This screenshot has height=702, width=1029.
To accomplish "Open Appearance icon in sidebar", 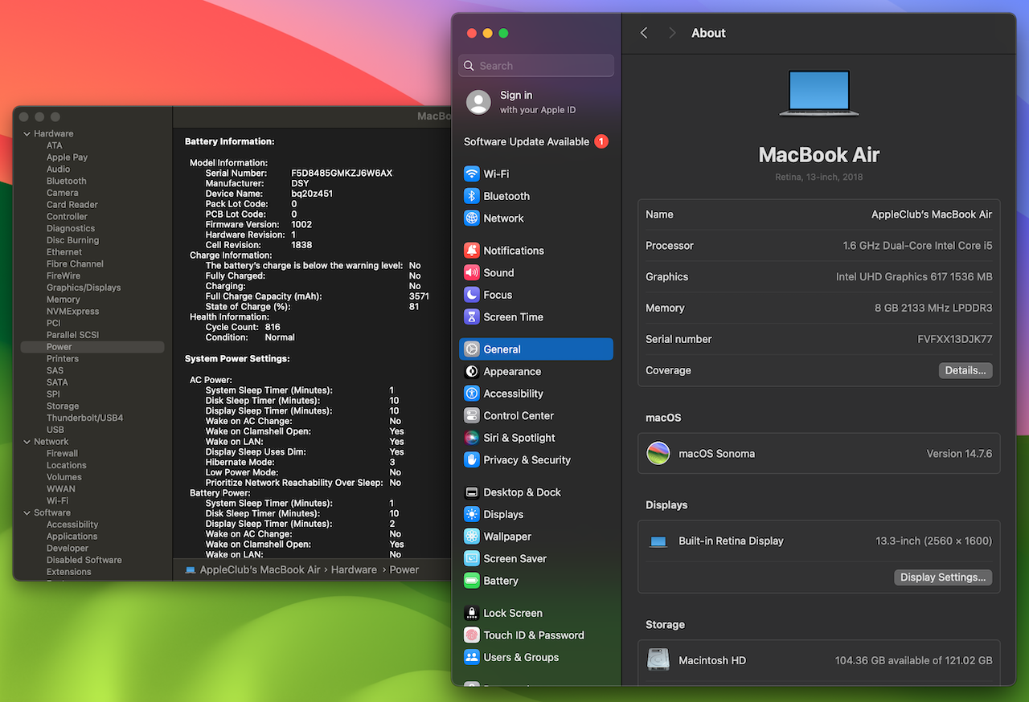I will pos(472,372).
